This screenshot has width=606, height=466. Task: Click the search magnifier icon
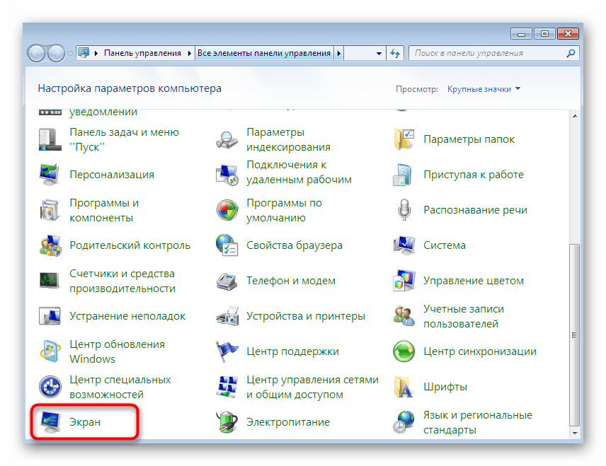[571, 53]
